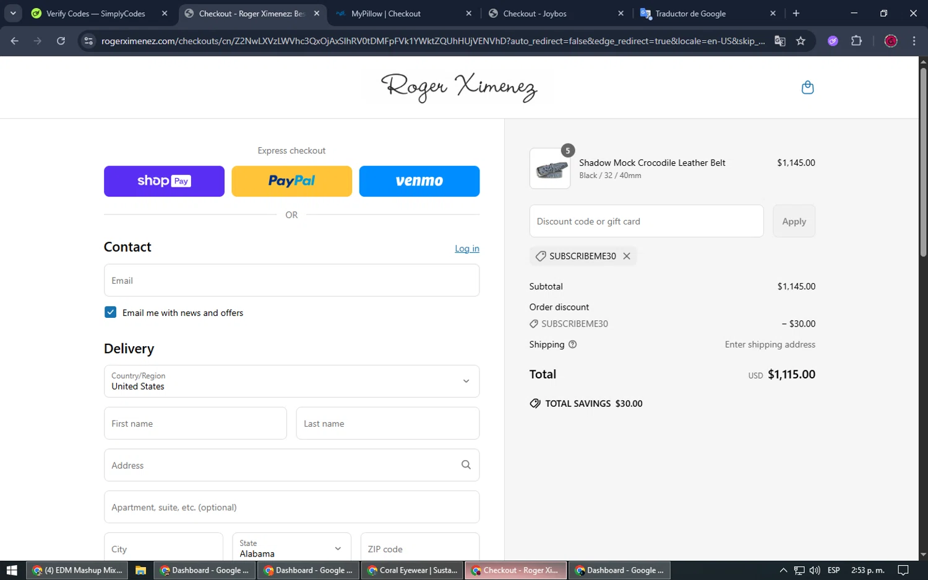Switch to Traductor de Google tab
This screenshot has width=928, height=580.
[708, 13]
